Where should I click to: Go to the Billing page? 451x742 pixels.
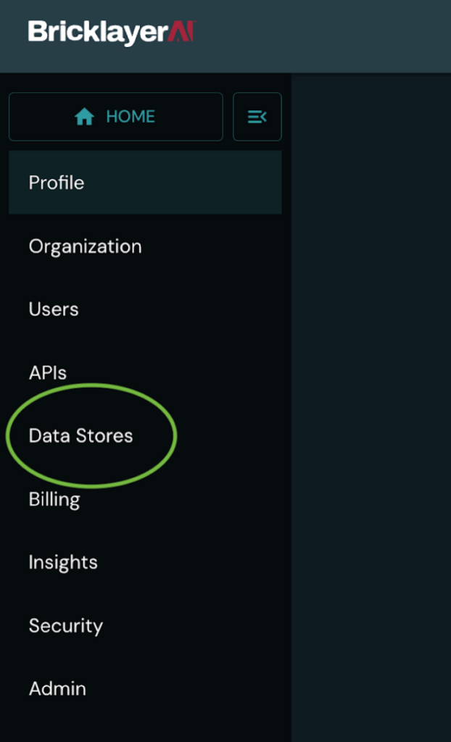(54, 499)
